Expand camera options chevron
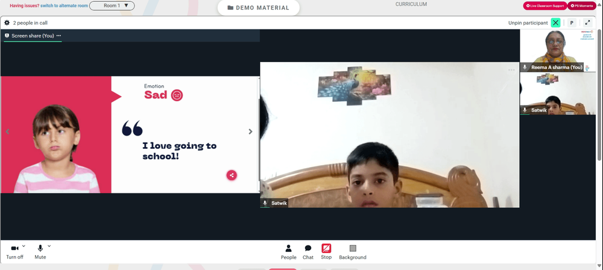 [x=24, y=246]
